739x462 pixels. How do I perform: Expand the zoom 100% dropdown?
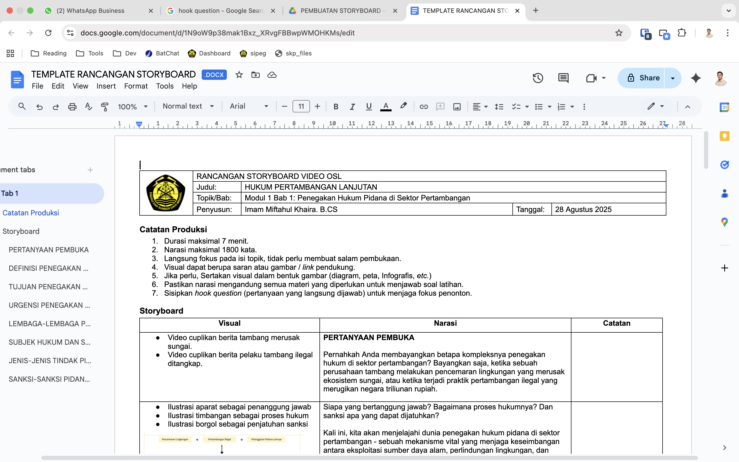click(x=132, y=107)
